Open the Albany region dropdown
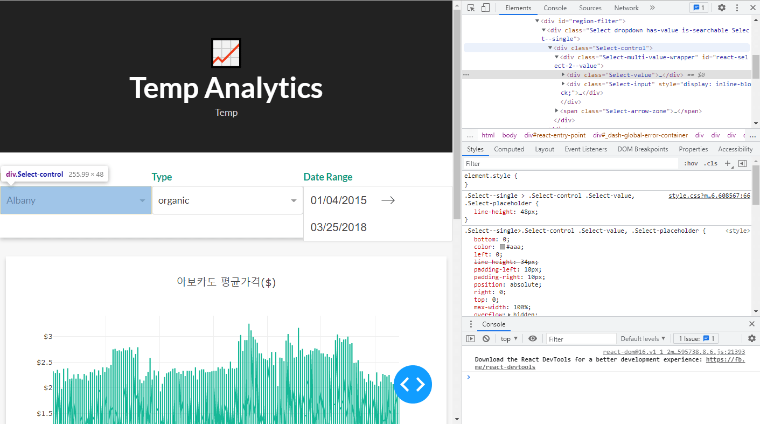Screen dimensions: 760x424 point(75,200)
